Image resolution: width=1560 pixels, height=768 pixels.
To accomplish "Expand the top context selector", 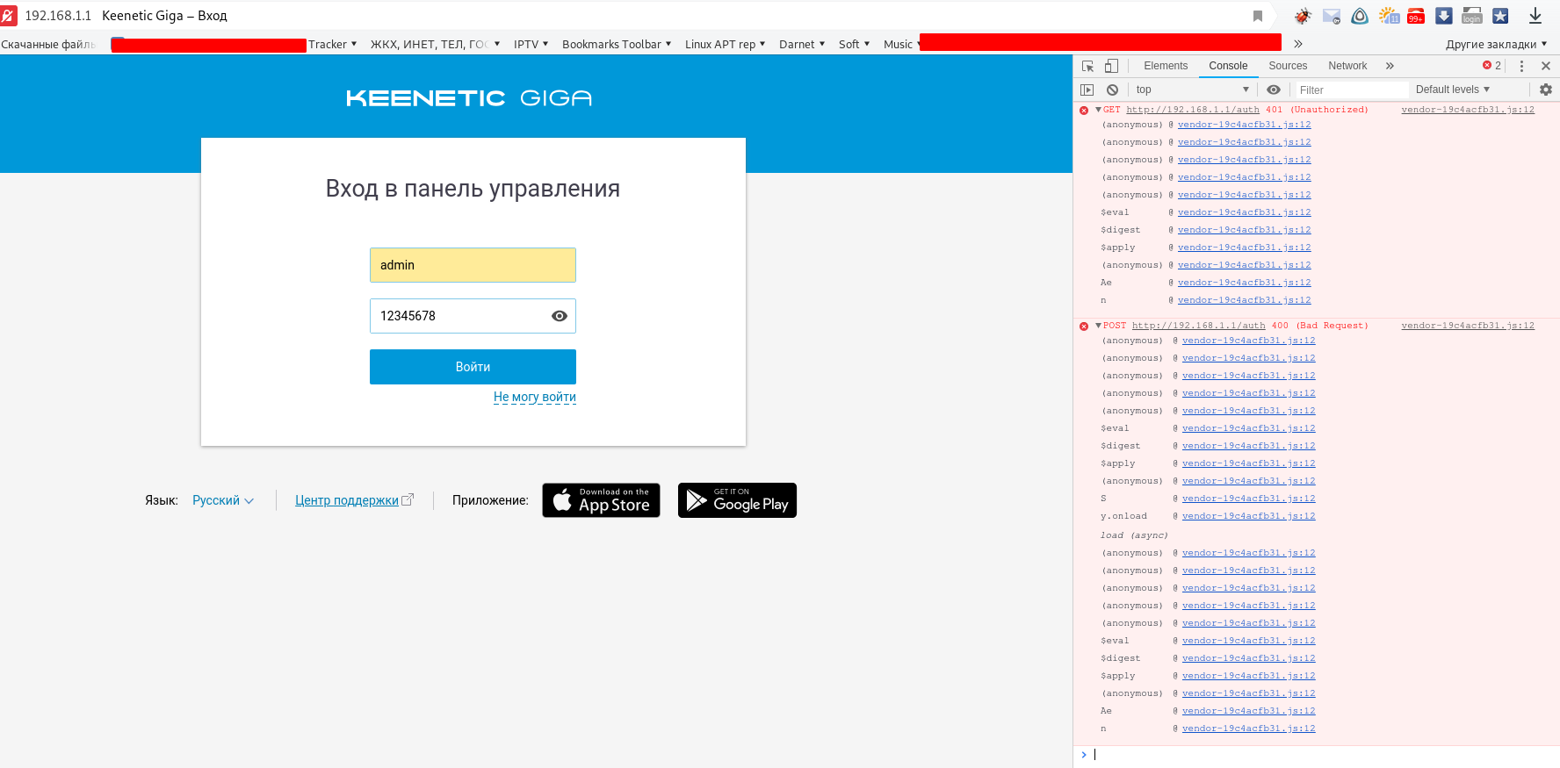I will pyautogui.click(x=1192, y=90).
